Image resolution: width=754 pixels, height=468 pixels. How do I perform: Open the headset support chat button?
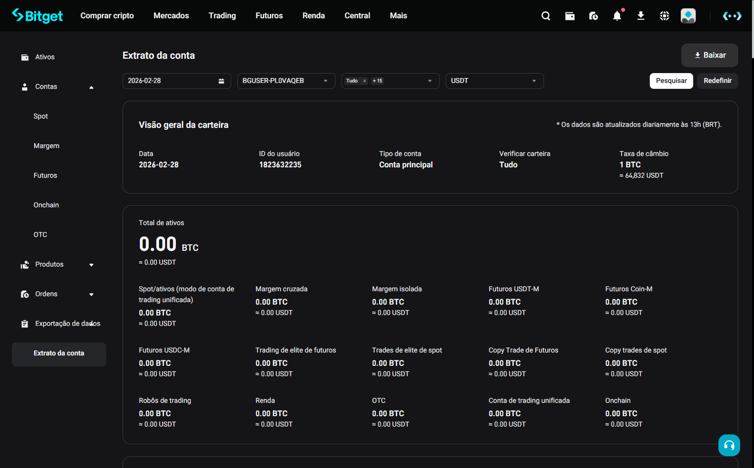point(729,445)
